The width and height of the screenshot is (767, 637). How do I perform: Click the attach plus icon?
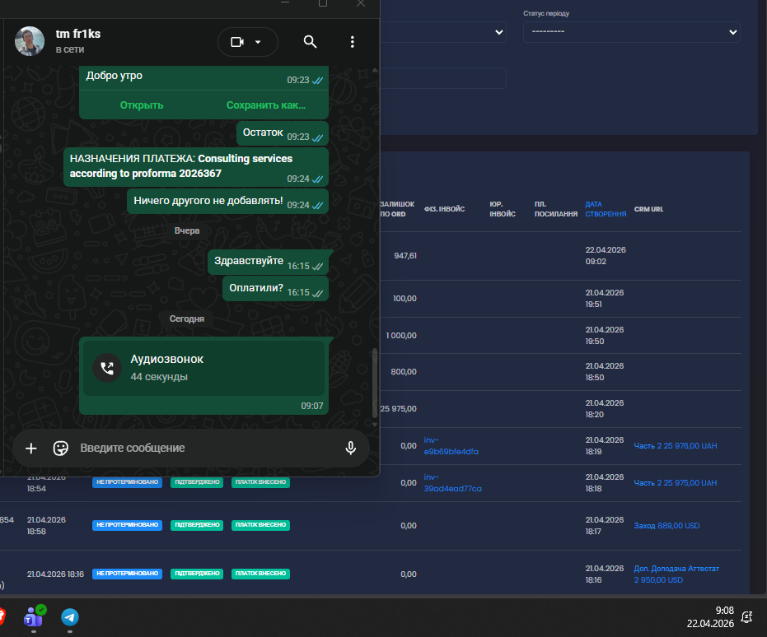(x=30, y=448)
